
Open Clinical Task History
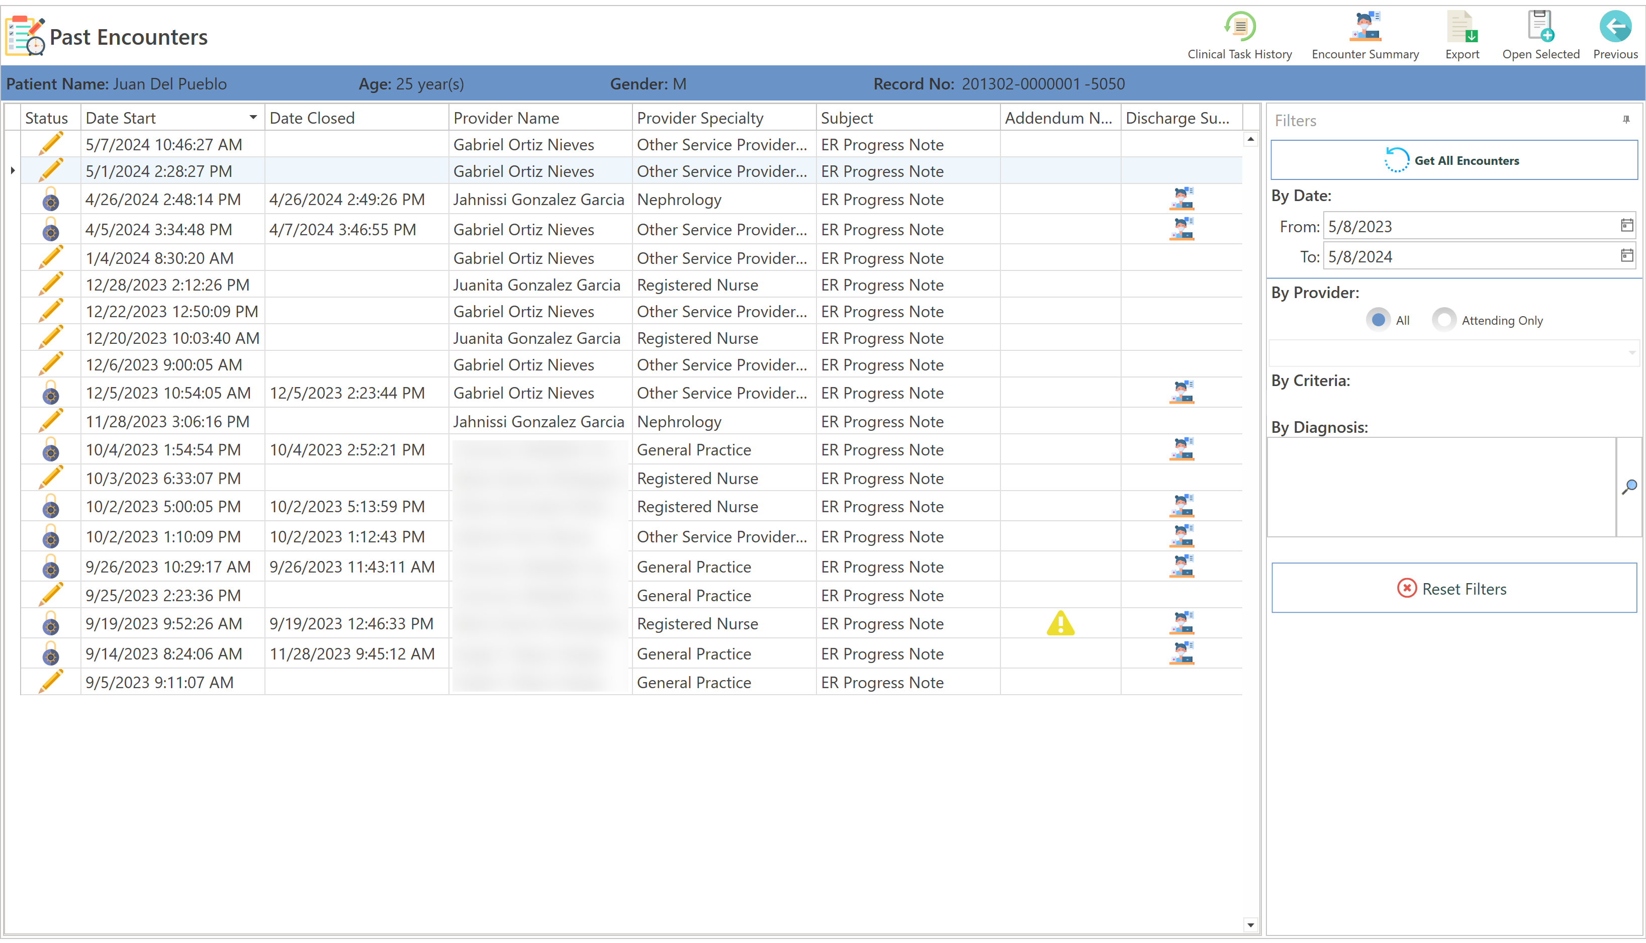click(1239, 27)
